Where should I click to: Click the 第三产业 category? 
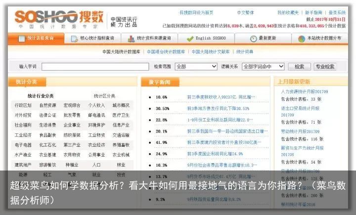coord(72,145)
